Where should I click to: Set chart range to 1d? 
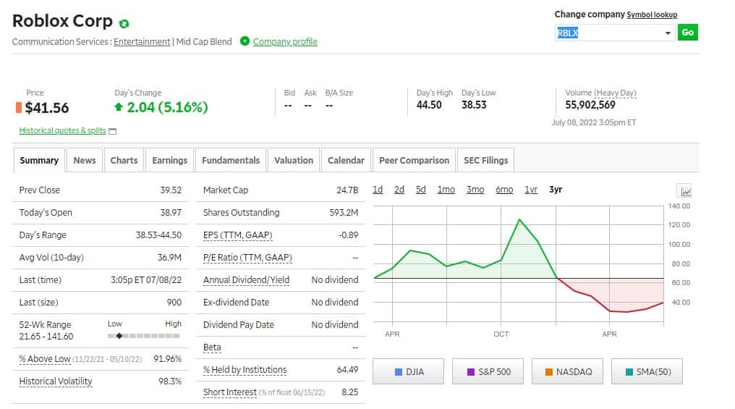click(378, 190)
